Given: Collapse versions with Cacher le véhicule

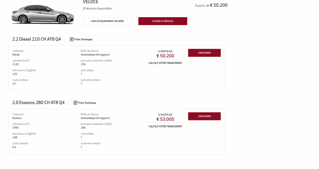Looking at the screenshot, I should pyautogui.click(x=163, y=21).
